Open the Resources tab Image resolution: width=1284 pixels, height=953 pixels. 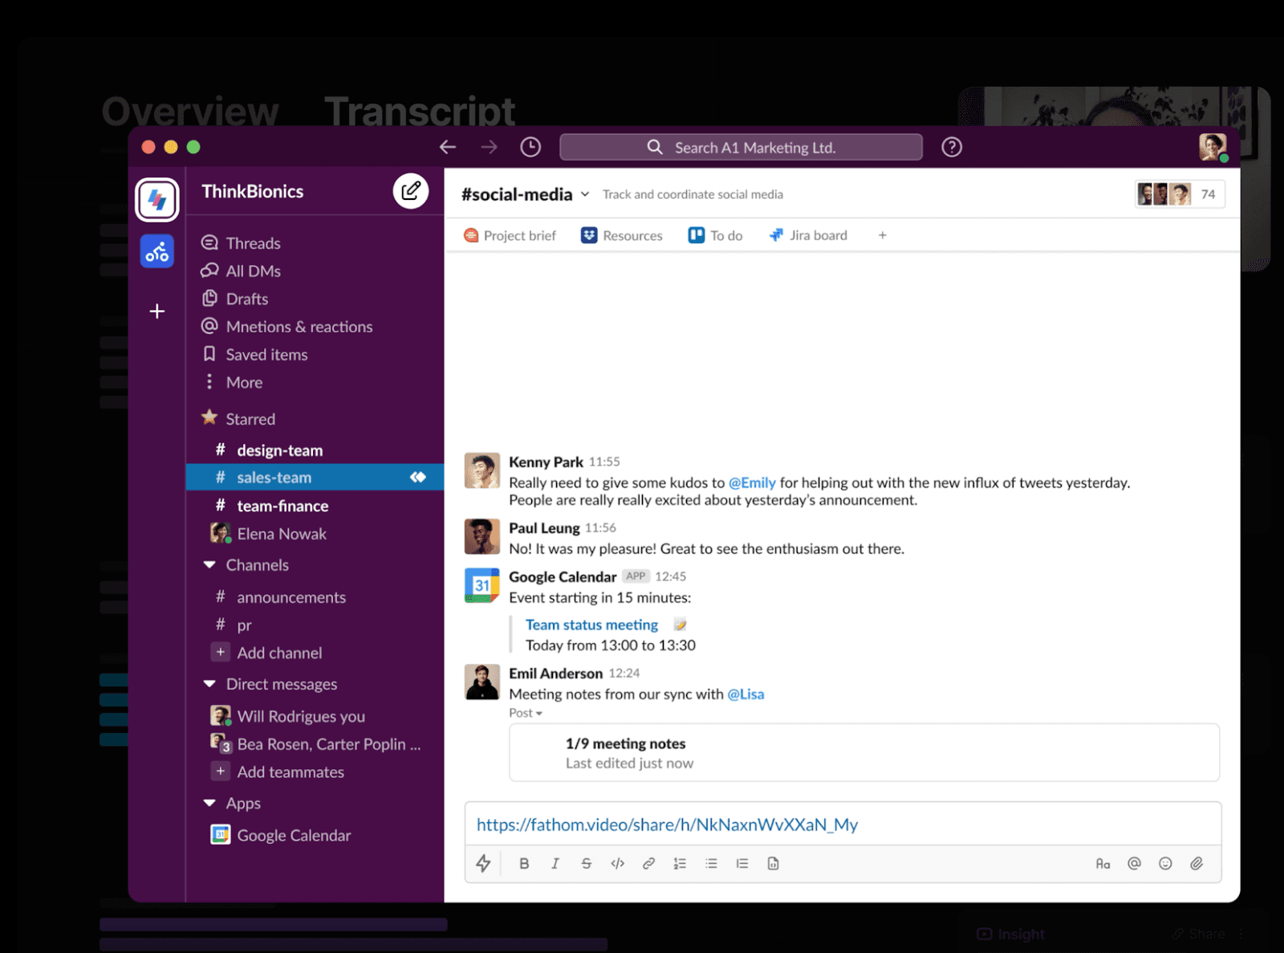coord(622,235)
